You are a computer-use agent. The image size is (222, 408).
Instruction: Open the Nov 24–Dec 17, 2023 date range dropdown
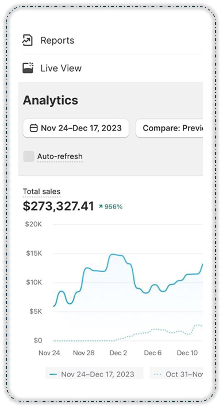[76, 128]
